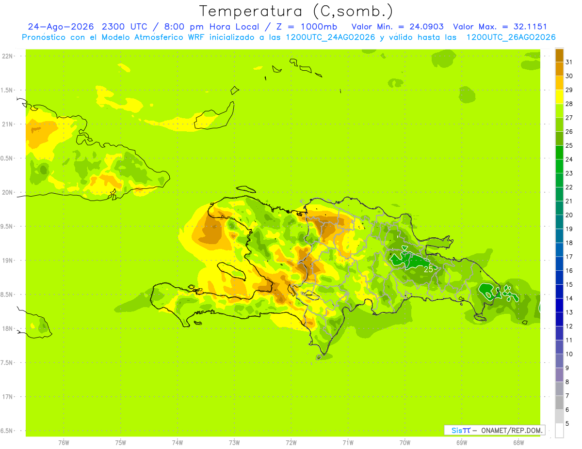Pick the legend swatch between 29 and 30
Image resolution: width=582 pixels, height=449 pixels.
click(559, 83)
